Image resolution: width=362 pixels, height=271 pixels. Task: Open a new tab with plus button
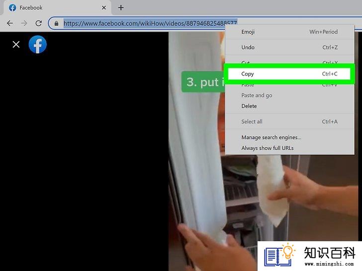121,8
